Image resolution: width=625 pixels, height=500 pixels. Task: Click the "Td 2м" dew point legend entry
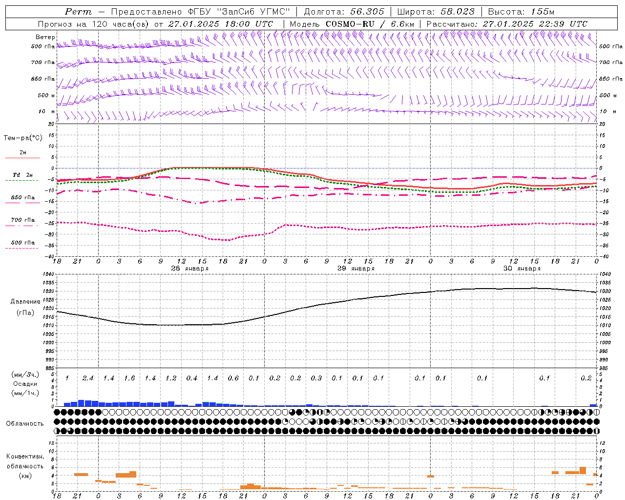coord(22,175)
